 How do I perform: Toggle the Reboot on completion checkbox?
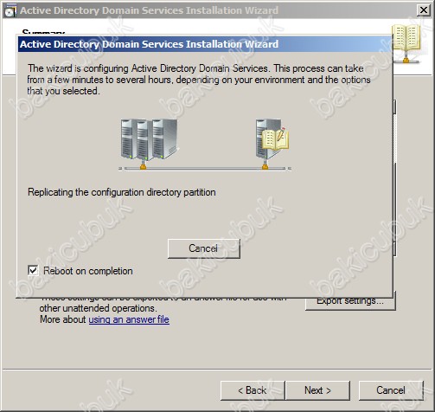pos(33,271)
